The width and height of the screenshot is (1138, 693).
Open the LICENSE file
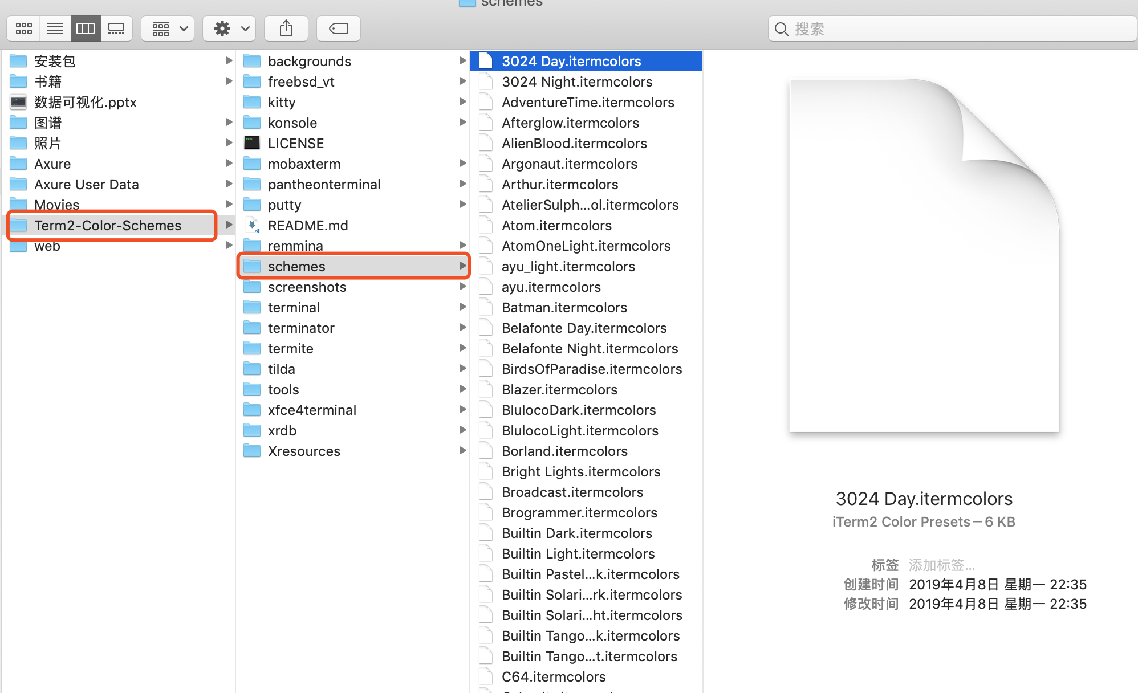tap(295, 143)
